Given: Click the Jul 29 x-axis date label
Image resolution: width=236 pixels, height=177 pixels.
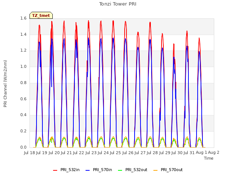Looking at the screenshot, I should click(165, 153).
